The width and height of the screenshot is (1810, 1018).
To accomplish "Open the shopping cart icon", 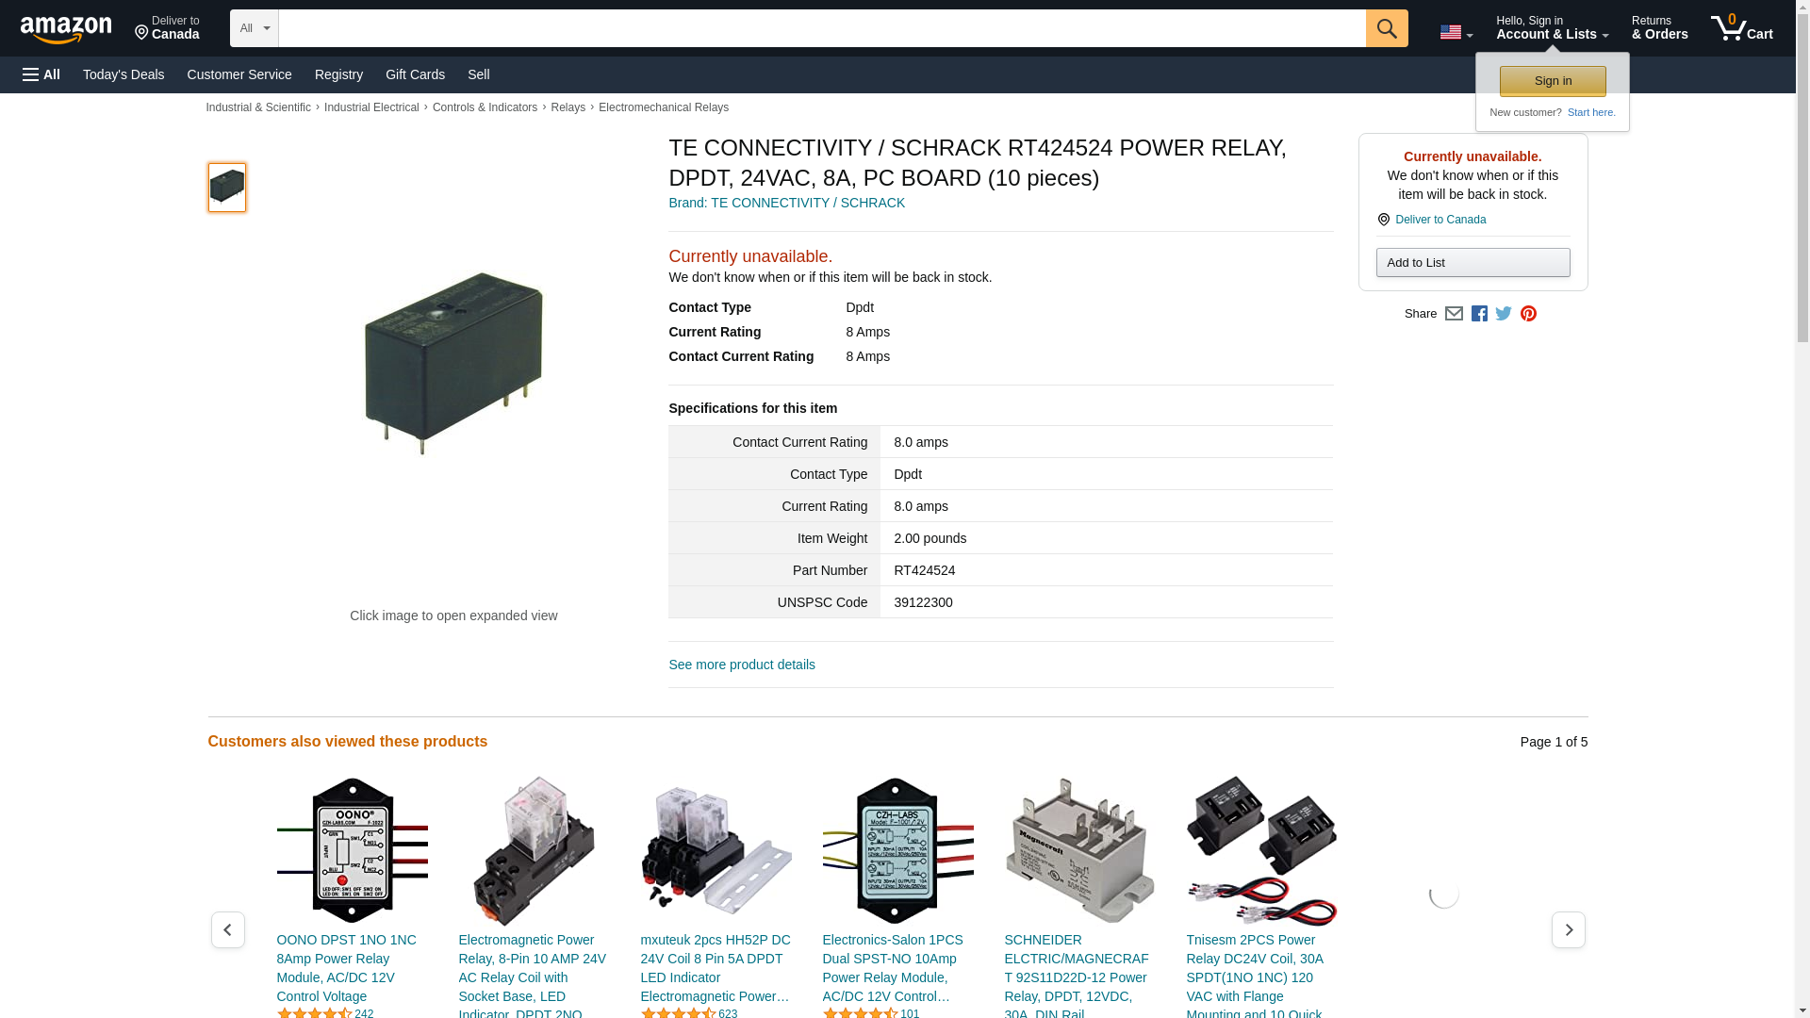I will [x=1741, y=28].
